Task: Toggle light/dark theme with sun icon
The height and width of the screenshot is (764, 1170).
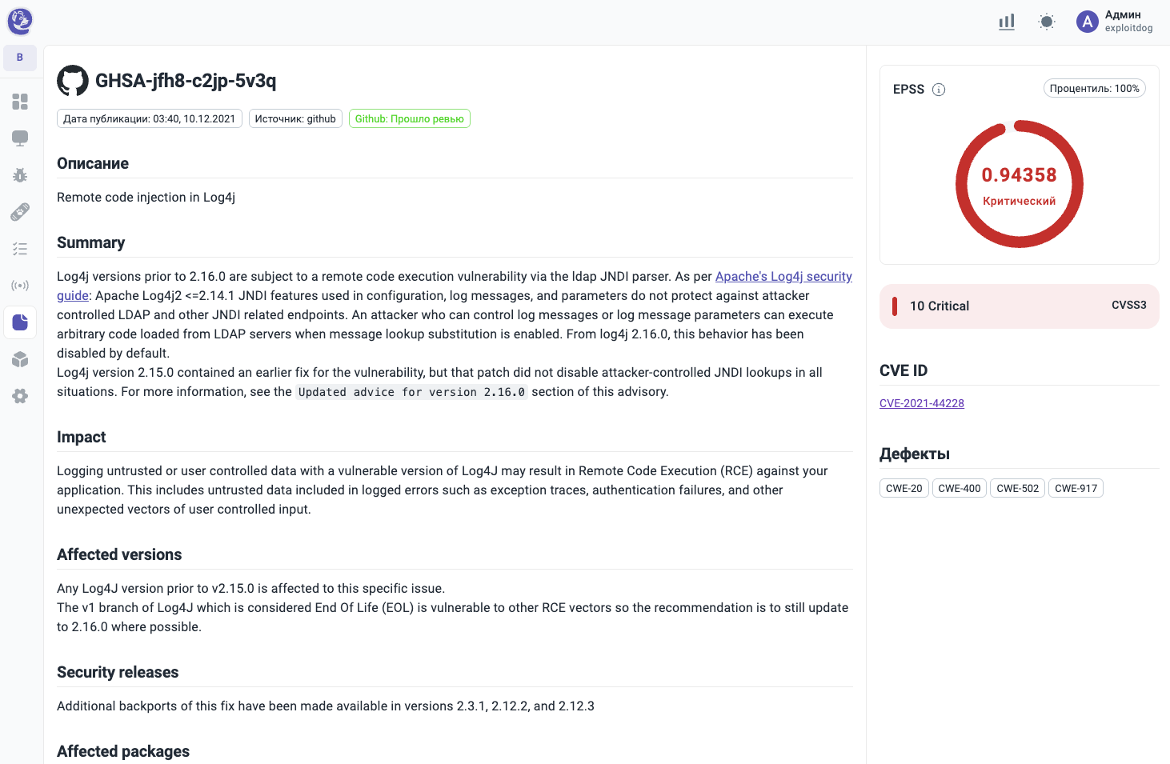Action: tap(1047, 22)
